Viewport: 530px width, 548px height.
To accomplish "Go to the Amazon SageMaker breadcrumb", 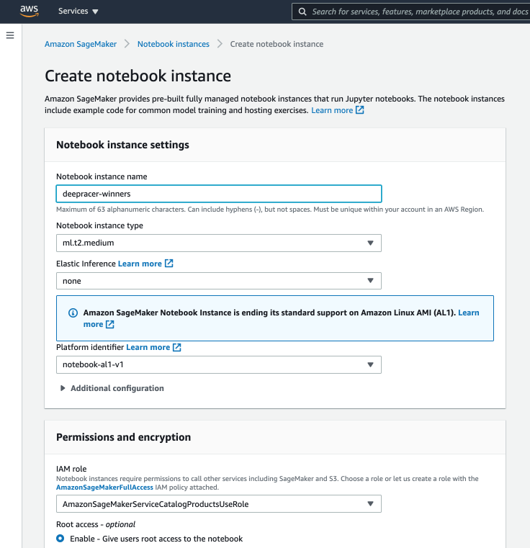I will coord(81,44).
